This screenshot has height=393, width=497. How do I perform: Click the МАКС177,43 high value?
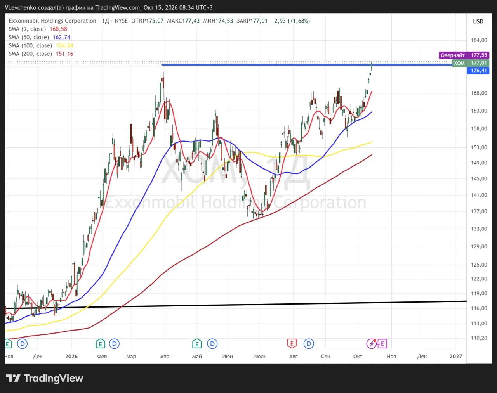tap(183, 21)
